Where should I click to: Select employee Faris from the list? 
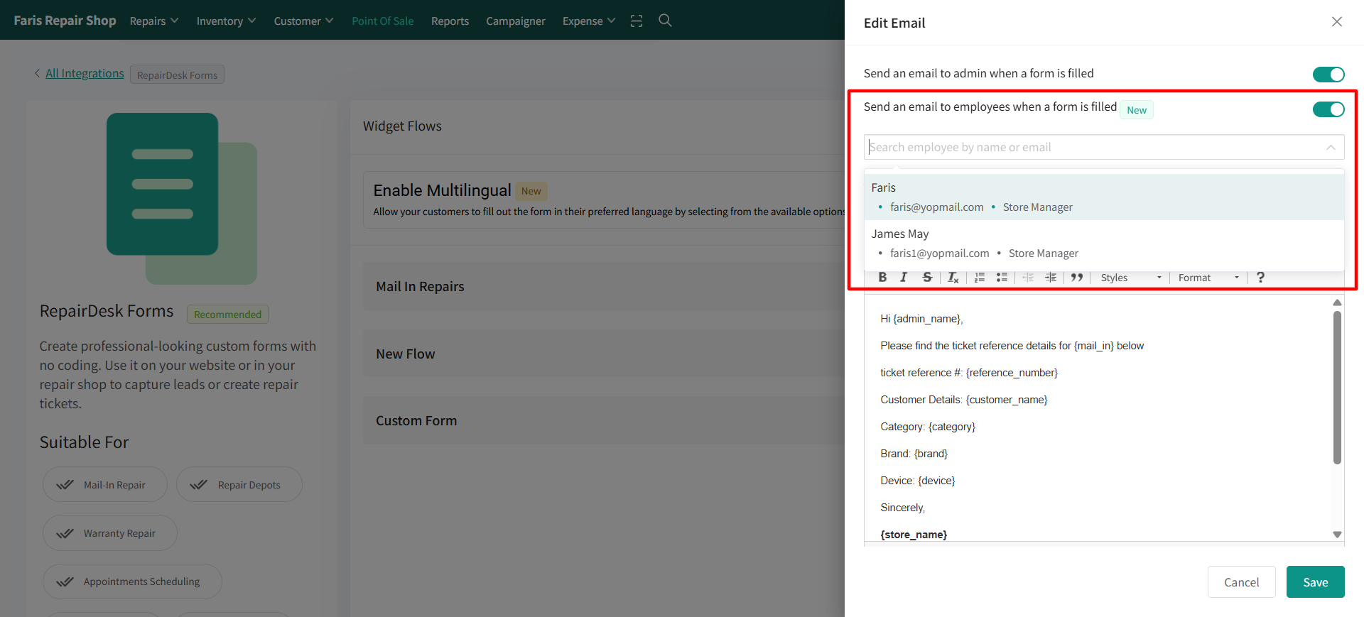click(x=1104, y=197)
